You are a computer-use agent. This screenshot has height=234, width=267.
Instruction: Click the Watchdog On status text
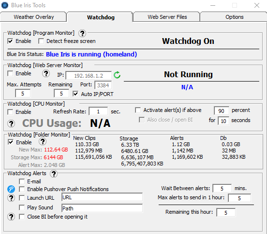[188, 41]
